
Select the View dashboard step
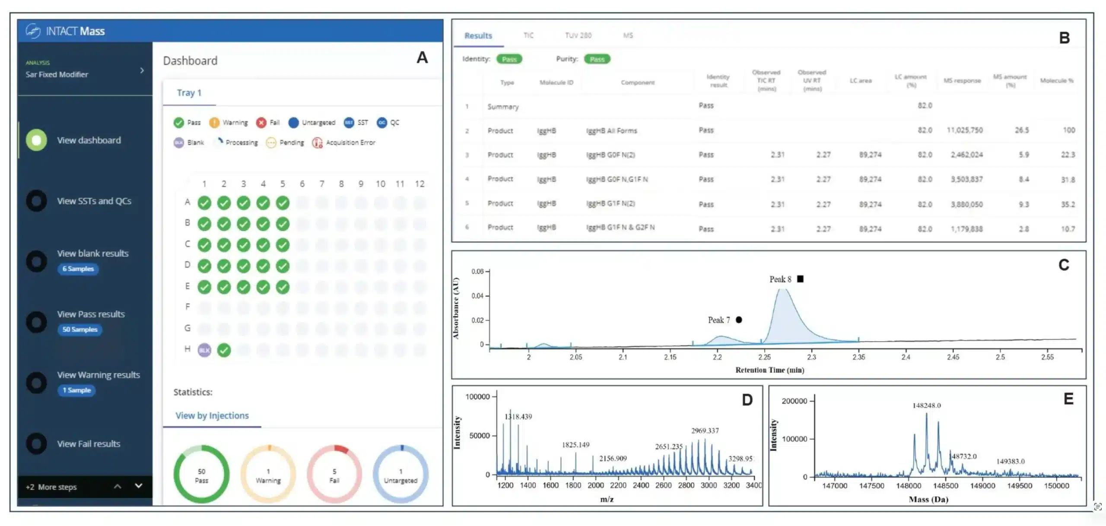pos(89,140)
